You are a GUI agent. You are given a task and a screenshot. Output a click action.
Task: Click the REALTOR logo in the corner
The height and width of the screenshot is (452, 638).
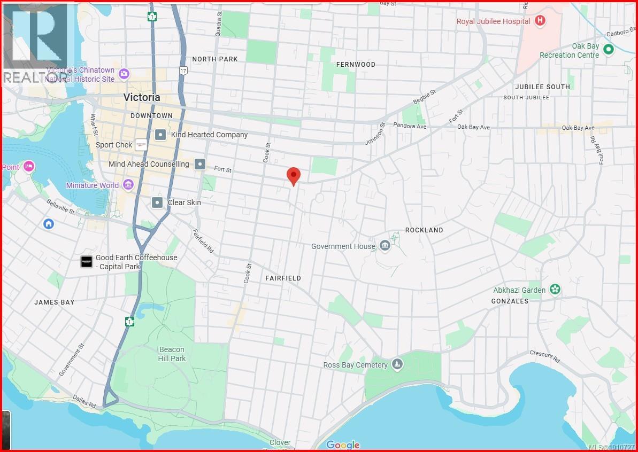tap(37, 44)
